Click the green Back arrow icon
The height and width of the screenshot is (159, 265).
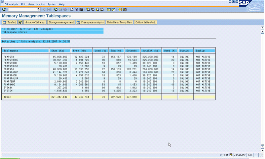coord(56,9)
